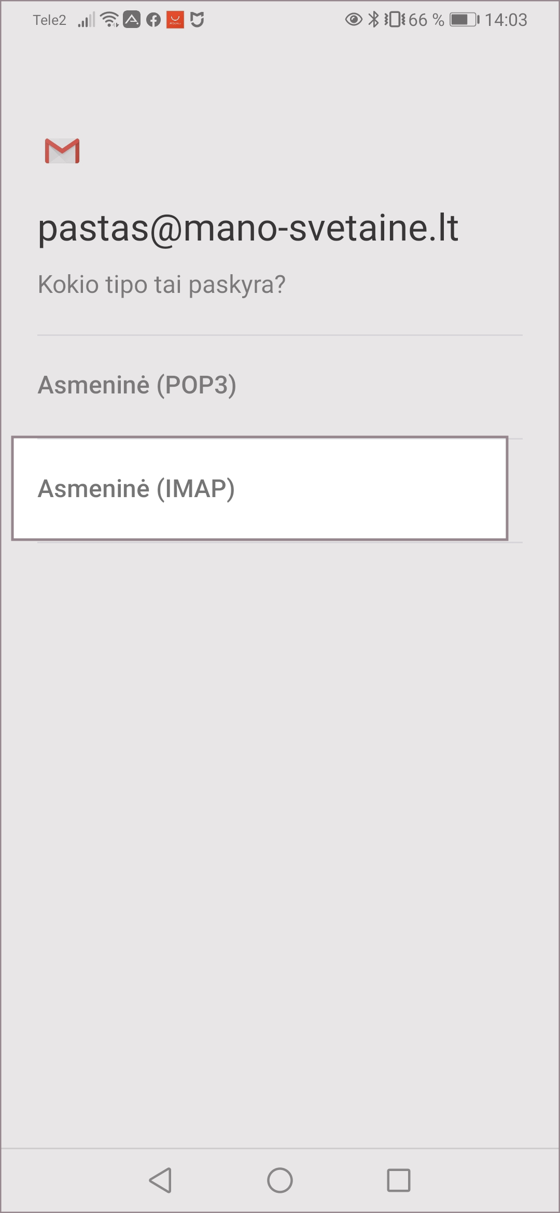Tap the vibrate mode status icon
This screenshot has width=560, height=1213.
click(395, 20)
